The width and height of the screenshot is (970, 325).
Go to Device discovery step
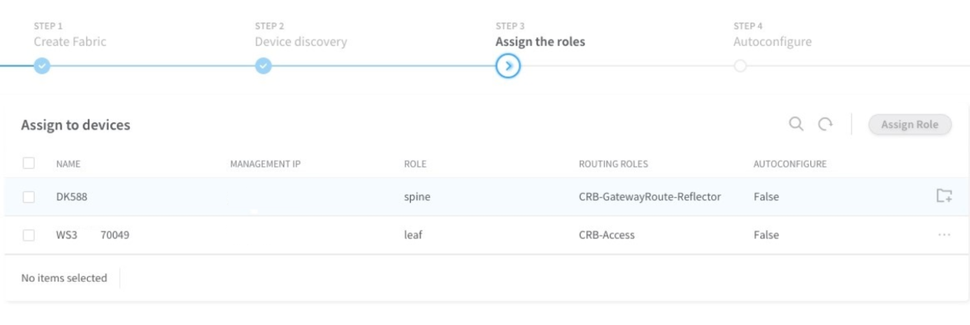pyautogui.click(x=300, y=41)
